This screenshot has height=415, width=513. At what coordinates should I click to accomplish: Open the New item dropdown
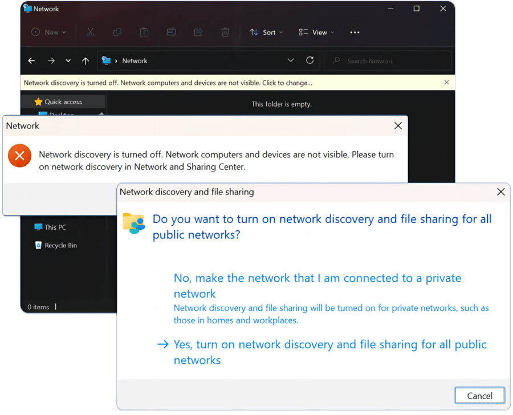coord(49,32)
